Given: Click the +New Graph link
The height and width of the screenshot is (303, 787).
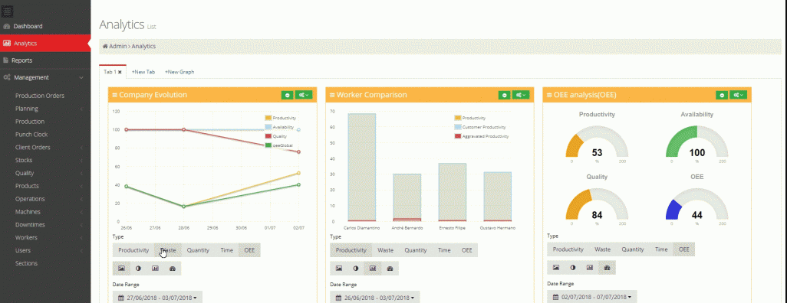Looking at the screenshot, I should (x=179, y=72).
